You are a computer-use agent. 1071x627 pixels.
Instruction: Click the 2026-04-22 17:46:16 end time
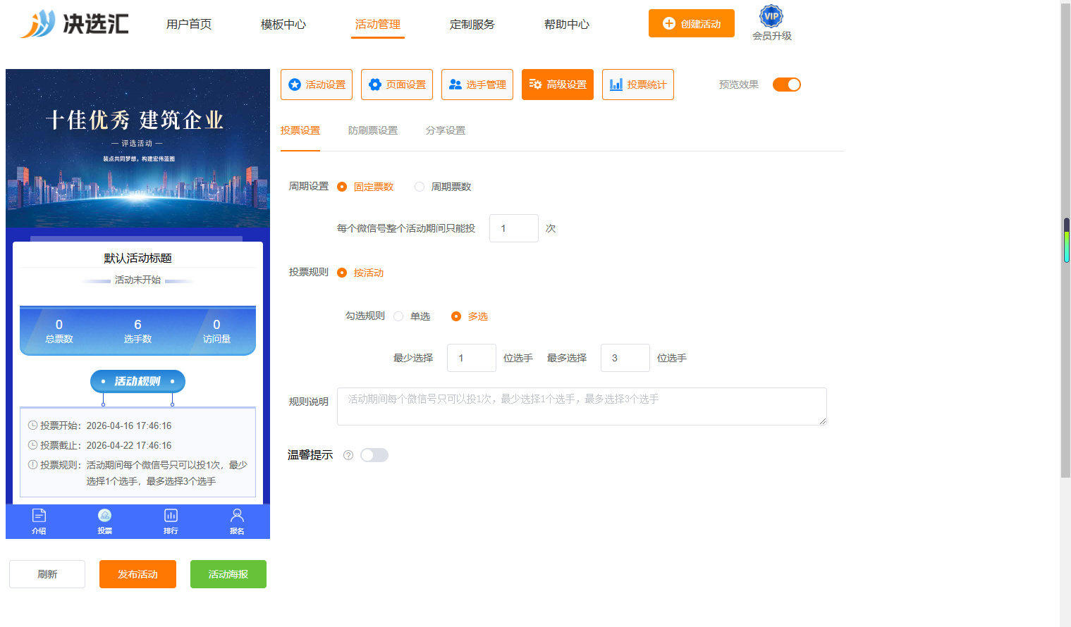coord(129,445)
